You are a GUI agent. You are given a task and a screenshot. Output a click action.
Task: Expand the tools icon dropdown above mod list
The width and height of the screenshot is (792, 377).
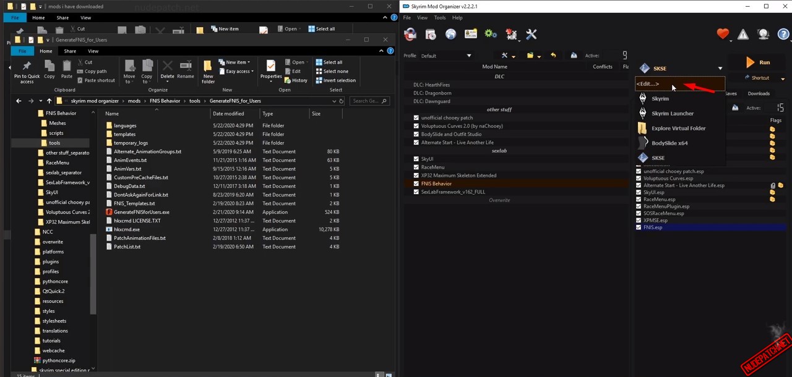click(x=513, y=56)
